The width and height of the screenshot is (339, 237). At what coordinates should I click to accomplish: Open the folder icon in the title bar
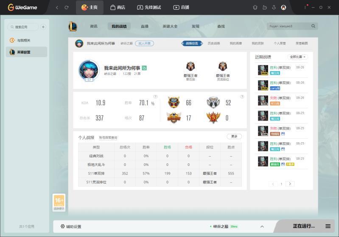pyautogui.click(x=265, y=8)
